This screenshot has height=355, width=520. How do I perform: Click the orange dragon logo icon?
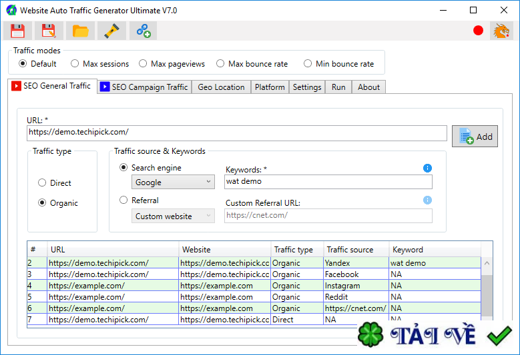tap(501, 31)
